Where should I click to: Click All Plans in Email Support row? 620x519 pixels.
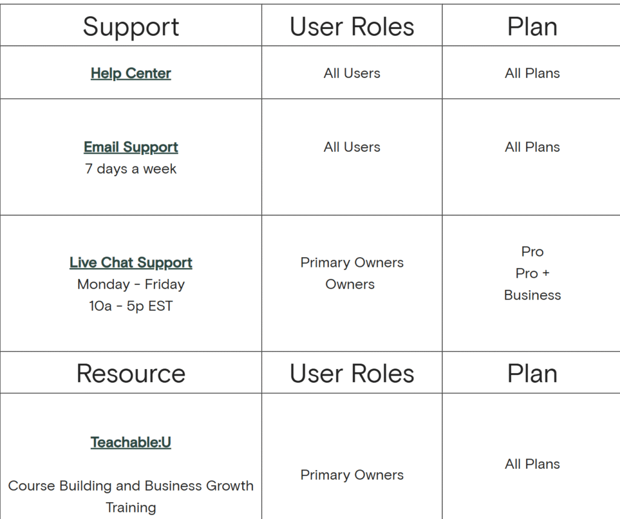[532, 147]
